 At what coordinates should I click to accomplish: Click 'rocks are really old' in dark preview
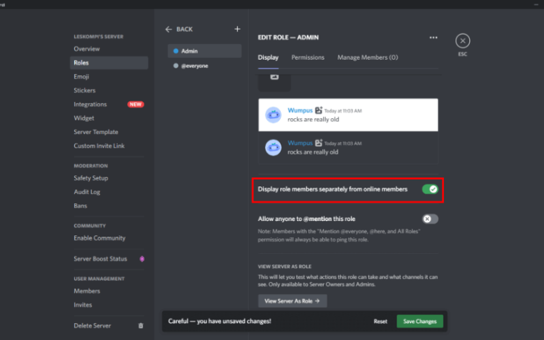(313, 152)
